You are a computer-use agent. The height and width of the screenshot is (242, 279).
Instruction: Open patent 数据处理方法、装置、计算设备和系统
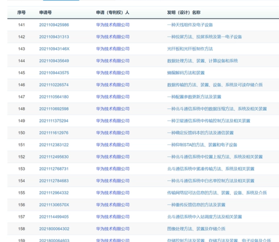click(x=202, y=61)
